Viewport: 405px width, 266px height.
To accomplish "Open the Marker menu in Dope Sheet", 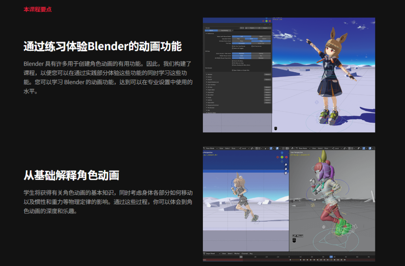I will pyautogui.click(x=237, y=254).
